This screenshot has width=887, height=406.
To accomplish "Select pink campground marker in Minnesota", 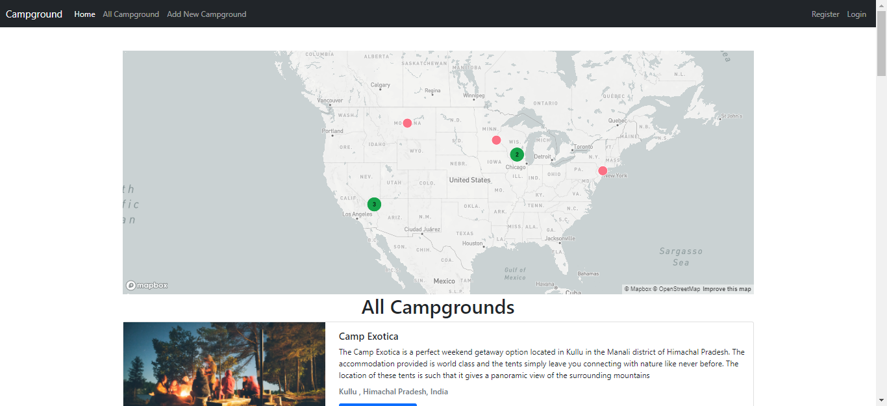I will coord(496,140).
